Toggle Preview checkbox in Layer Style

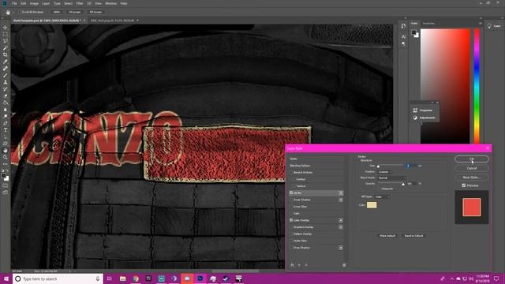click(464, 185)
